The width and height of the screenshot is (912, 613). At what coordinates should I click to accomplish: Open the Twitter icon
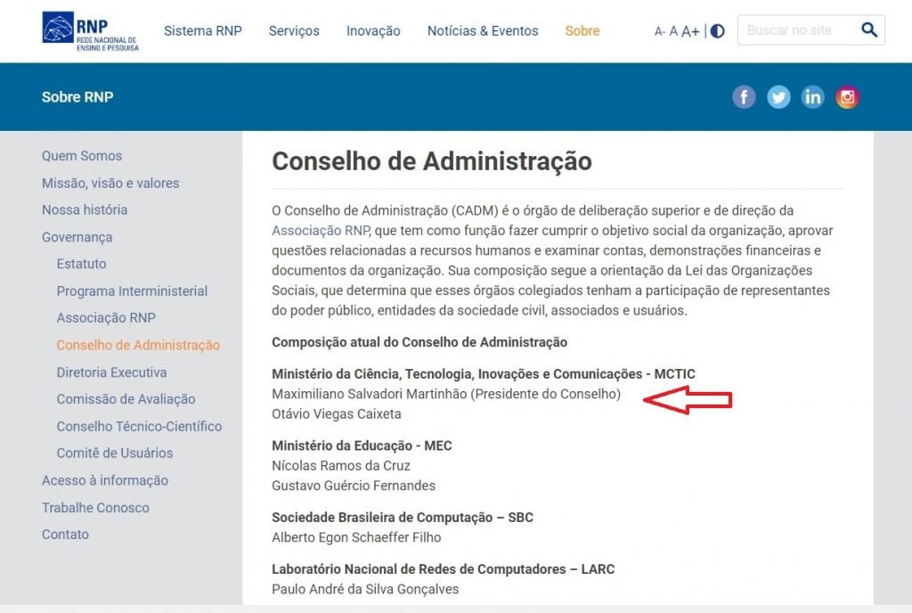point(778,97)
